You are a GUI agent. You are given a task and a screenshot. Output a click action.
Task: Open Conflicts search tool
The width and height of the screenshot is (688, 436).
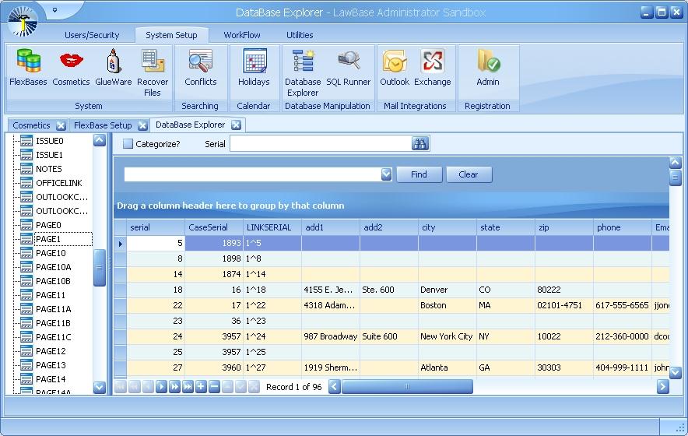(201, 67)
